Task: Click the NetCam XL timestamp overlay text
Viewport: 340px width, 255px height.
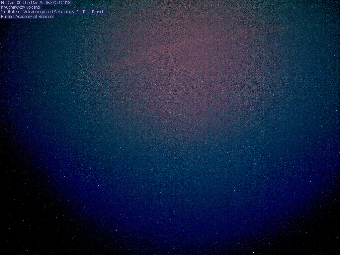Action: [36, 3]
